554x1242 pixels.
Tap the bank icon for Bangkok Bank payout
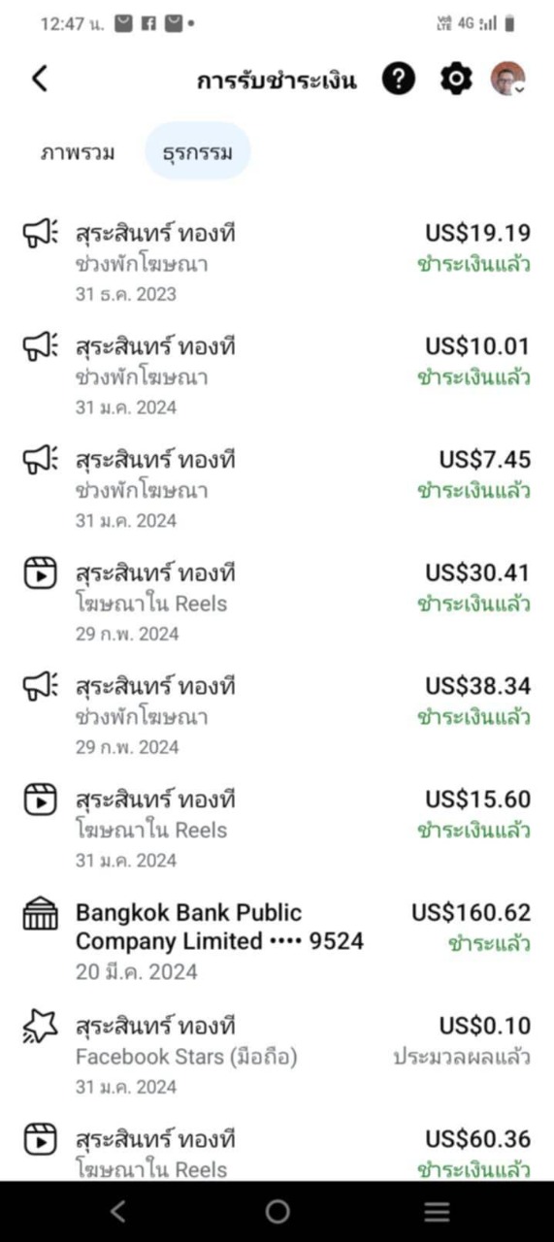pyautogui.click(x=40, y=914)
